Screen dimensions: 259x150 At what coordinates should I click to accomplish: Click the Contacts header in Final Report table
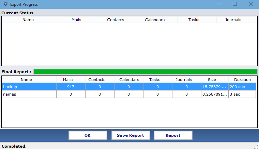coord(97,80)
